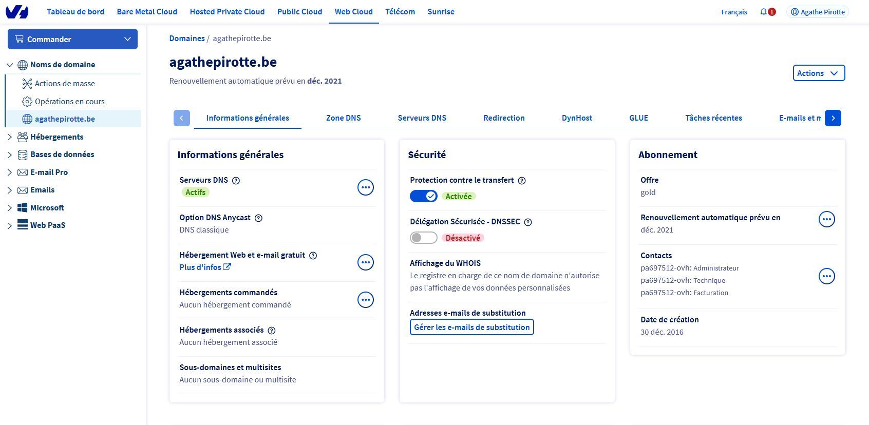Click help icon next to Serveurs DNS
This screenshot has width=869, height=425.
click(x=236, y=181)
